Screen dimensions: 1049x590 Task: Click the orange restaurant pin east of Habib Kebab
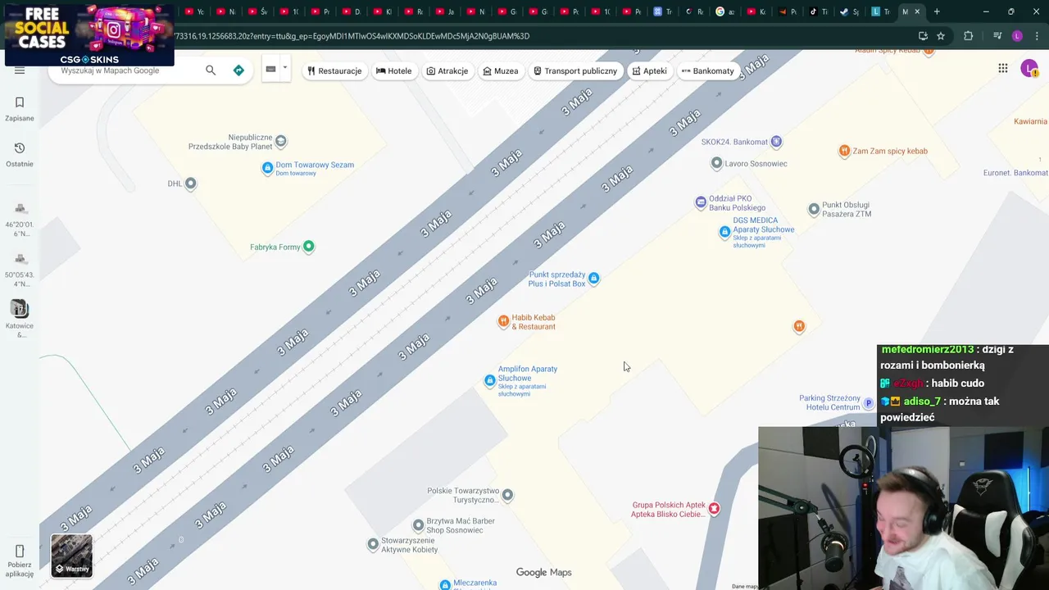coord(799,327)
